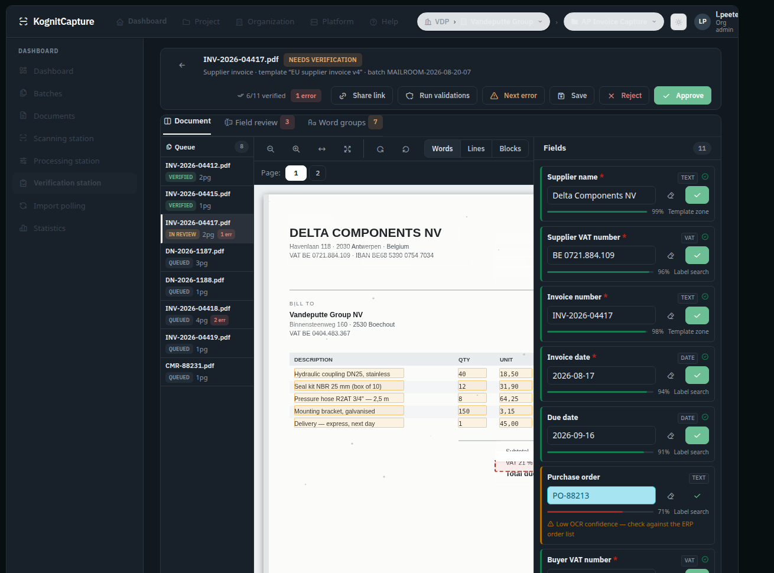The width and height of the screenshot is (774, 573).
Task: Toggle verified on Supplier VAT number field
Action: click(697, 255)
